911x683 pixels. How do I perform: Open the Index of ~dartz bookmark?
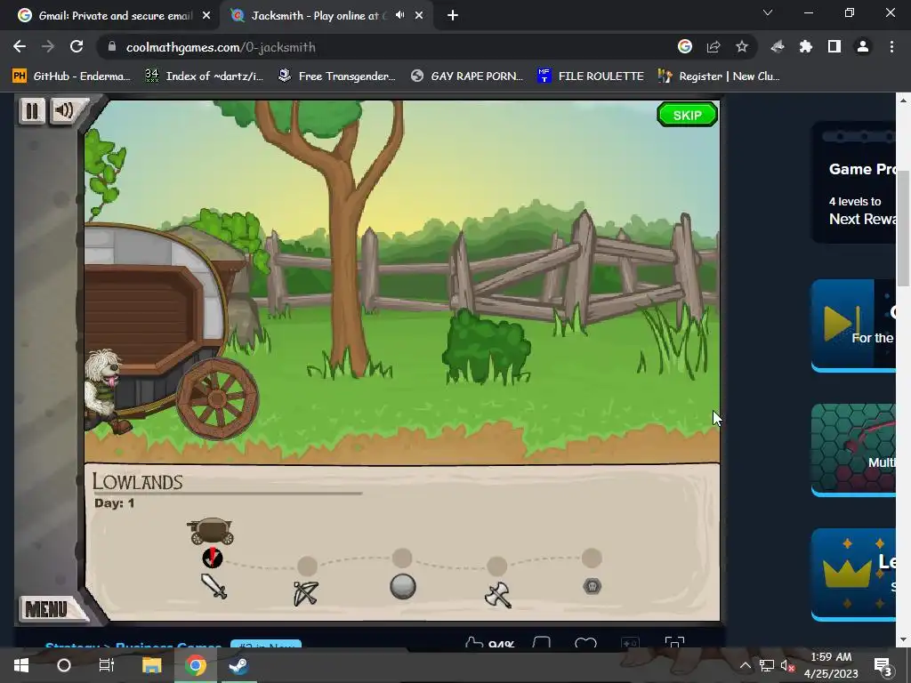(205, 76)
